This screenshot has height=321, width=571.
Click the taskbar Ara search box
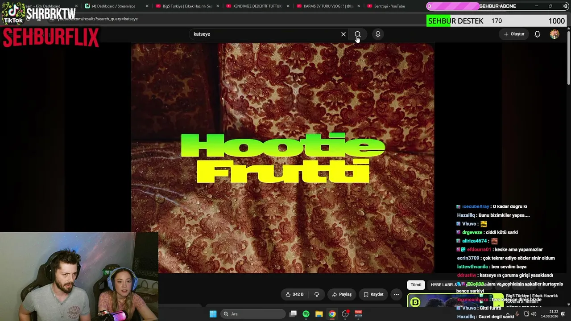click(x=253, y=314)
